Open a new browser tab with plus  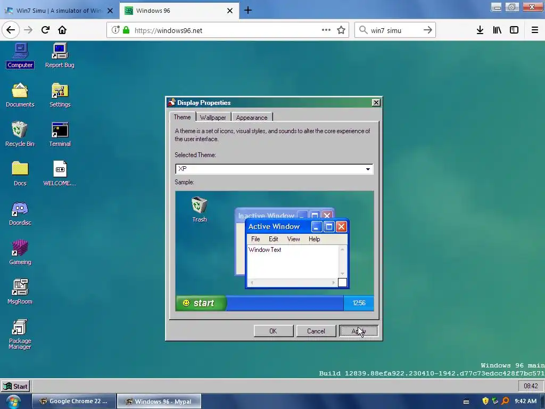248,11
